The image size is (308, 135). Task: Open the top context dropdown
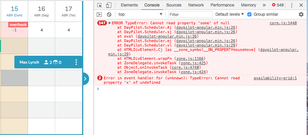[140, 14]
